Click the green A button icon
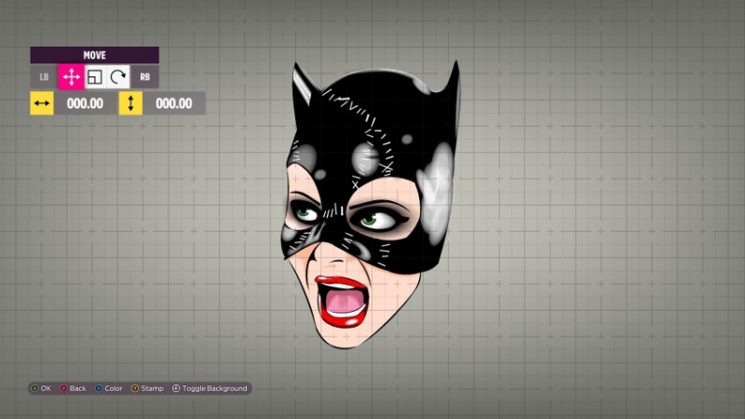This screenshot has width=745, height=419. pos(35,388)
